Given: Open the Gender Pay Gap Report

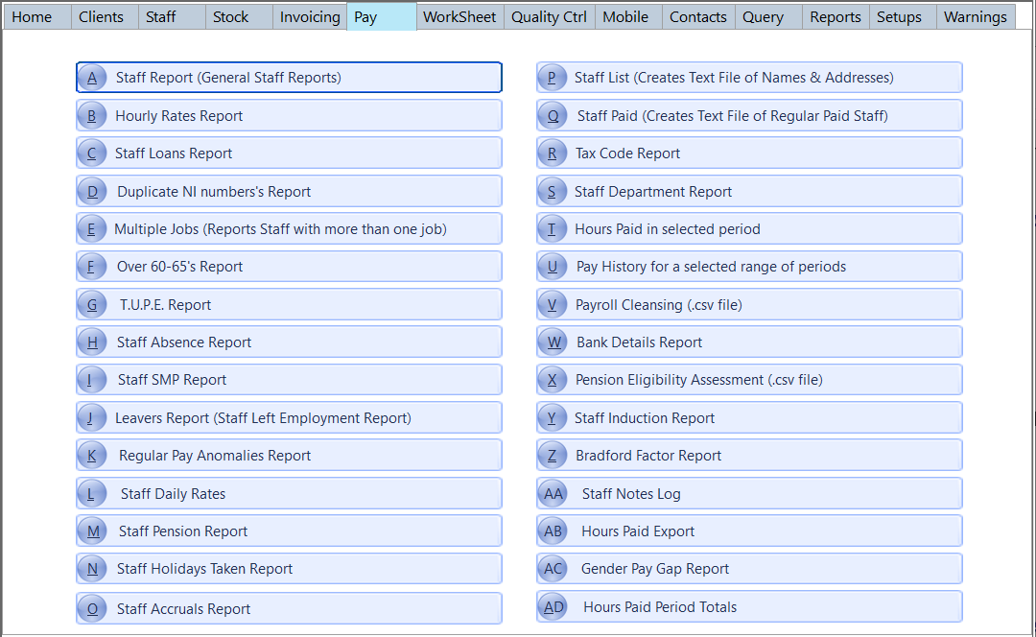Looking at the screenshot, I should coord(748,568).
